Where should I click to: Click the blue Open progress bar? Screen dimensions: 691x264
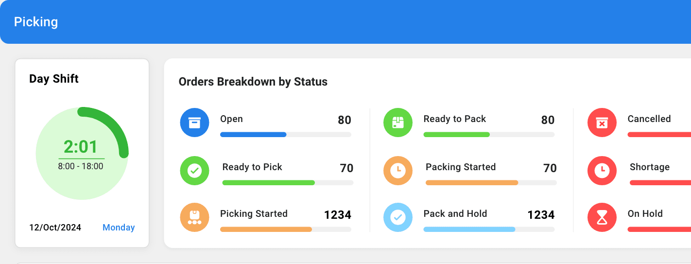tap(286, 135)
